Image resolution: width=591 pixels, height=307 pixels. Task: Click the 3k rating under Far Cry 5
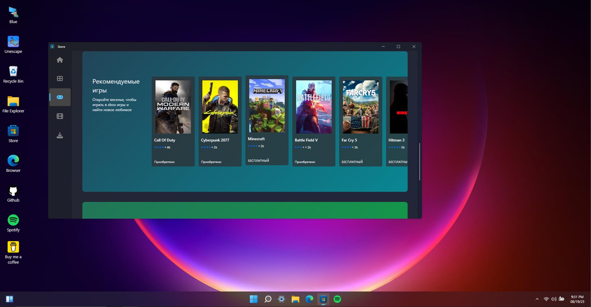point(356,147)
